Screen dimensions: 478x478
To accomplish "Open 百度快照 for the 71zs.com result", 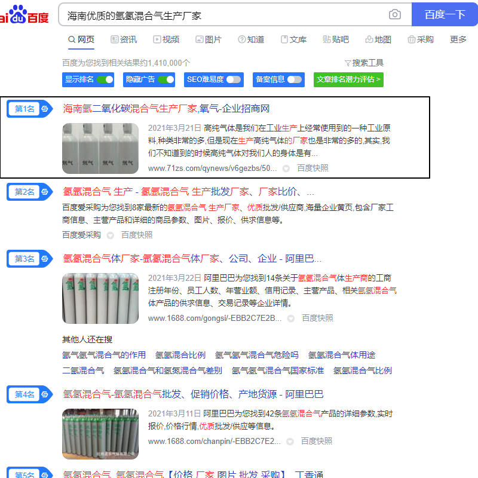I will pos(312,168).
